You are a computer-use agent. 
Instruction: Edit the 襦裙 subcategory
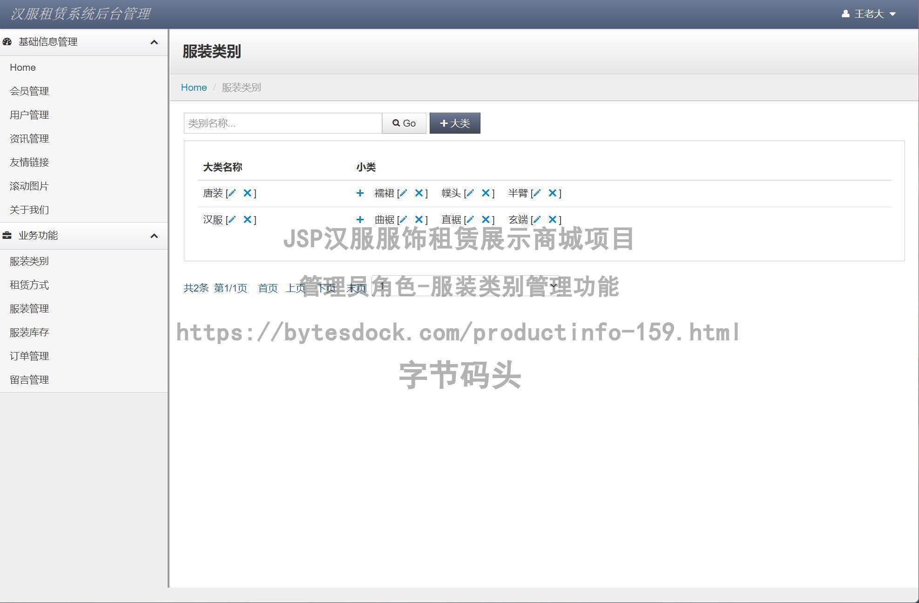(x=403, y=193)
